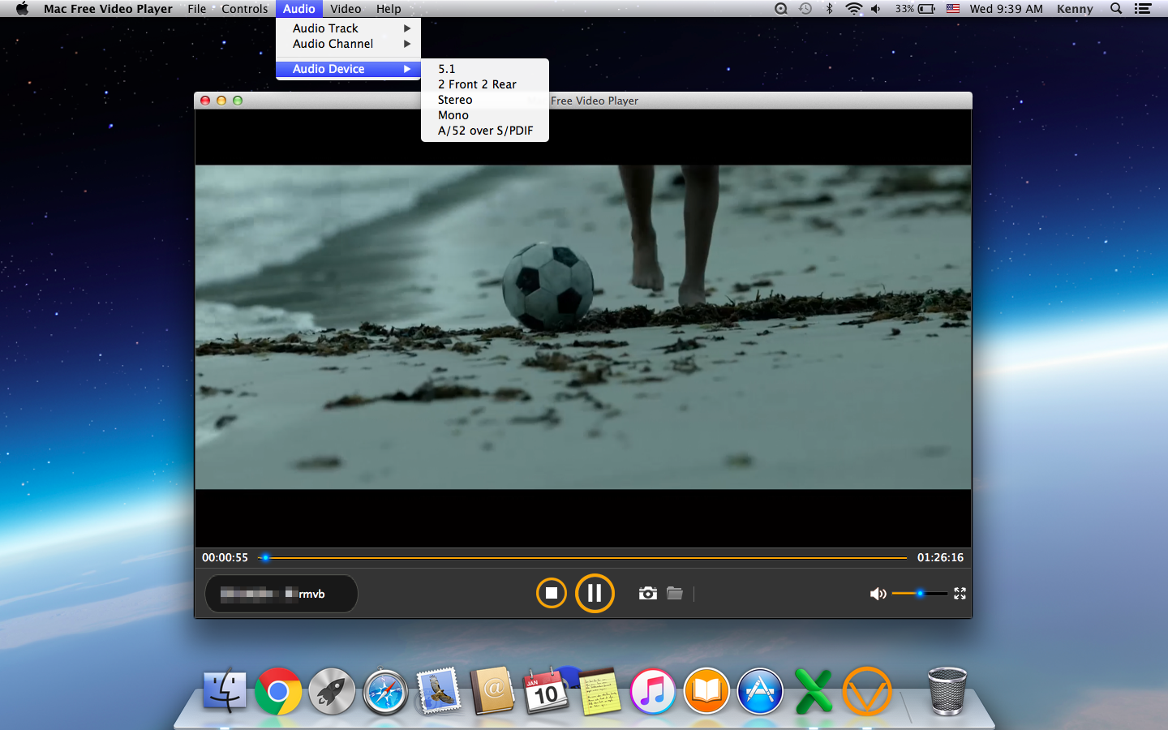Click the volume slider in player controls
The image size is (1168, 730).
[x=920, y=594]
